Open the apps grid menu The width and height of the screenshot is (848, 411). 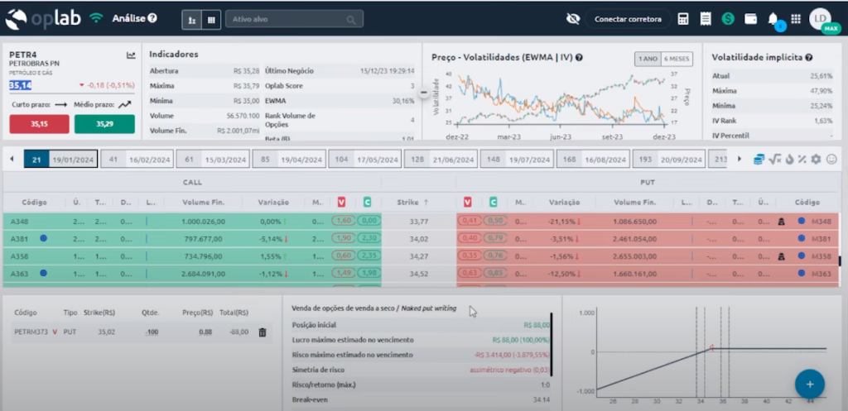click(x=796, y=19)
